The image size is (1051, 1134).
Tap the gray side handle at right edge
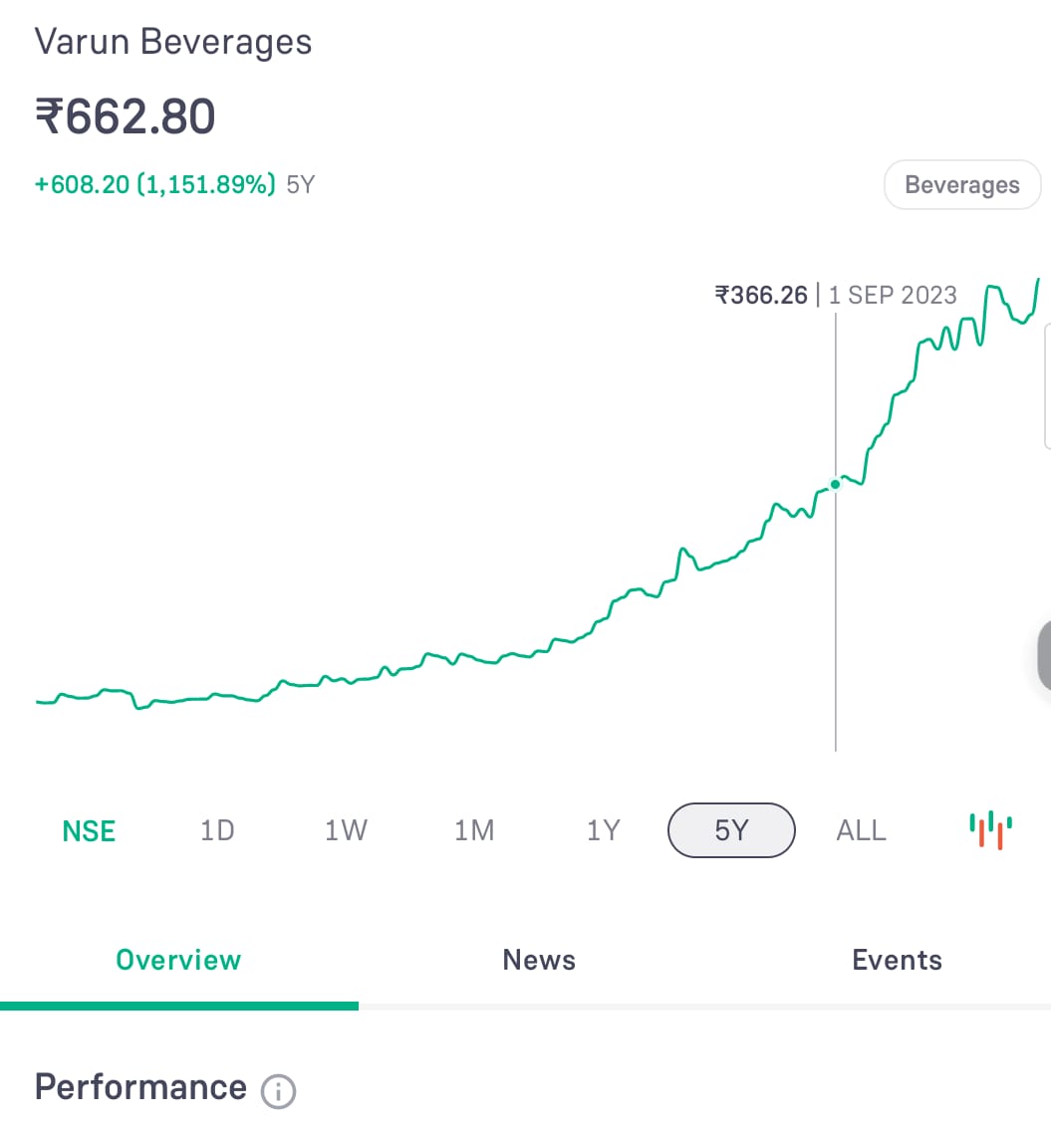[1044, 656]
